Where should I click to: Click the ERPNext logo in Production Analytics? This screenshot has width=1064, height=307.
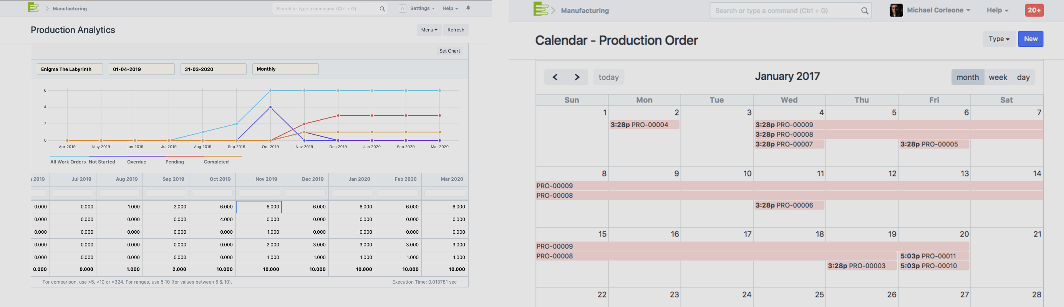(33, 8)
